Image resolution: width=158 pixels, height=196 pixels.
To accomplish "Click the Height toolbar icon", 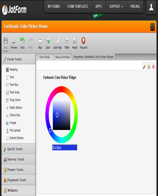I will pyautogui.click(x=75, y=43).
